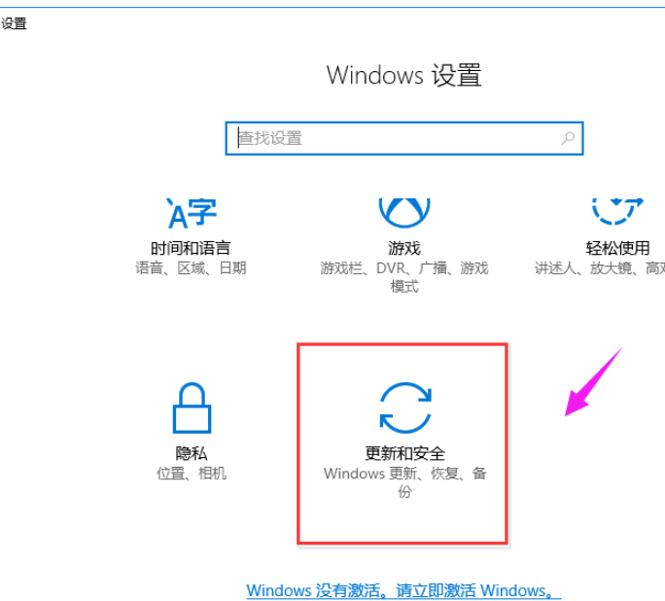The height and width of the screenshot is (601, 665).
Task: Open the Xbox 游戏 icon
Action: (404, 213)
